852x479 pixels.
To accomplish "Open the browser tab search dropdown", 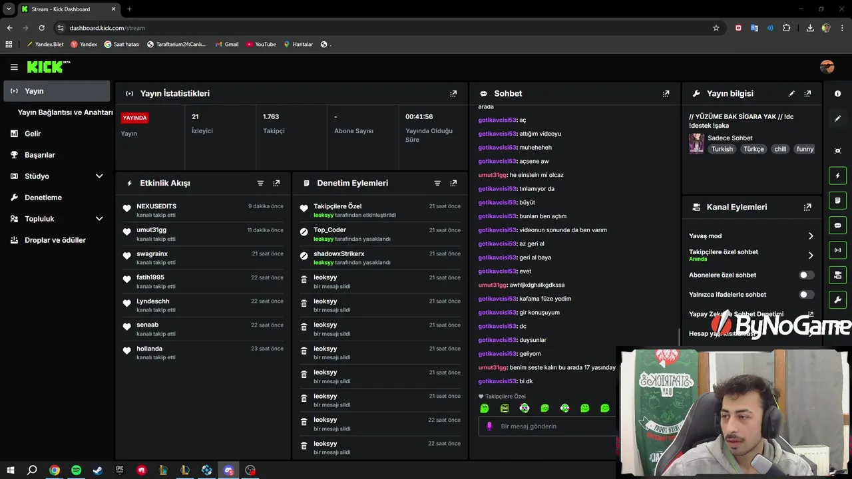I will coord(9,9).
